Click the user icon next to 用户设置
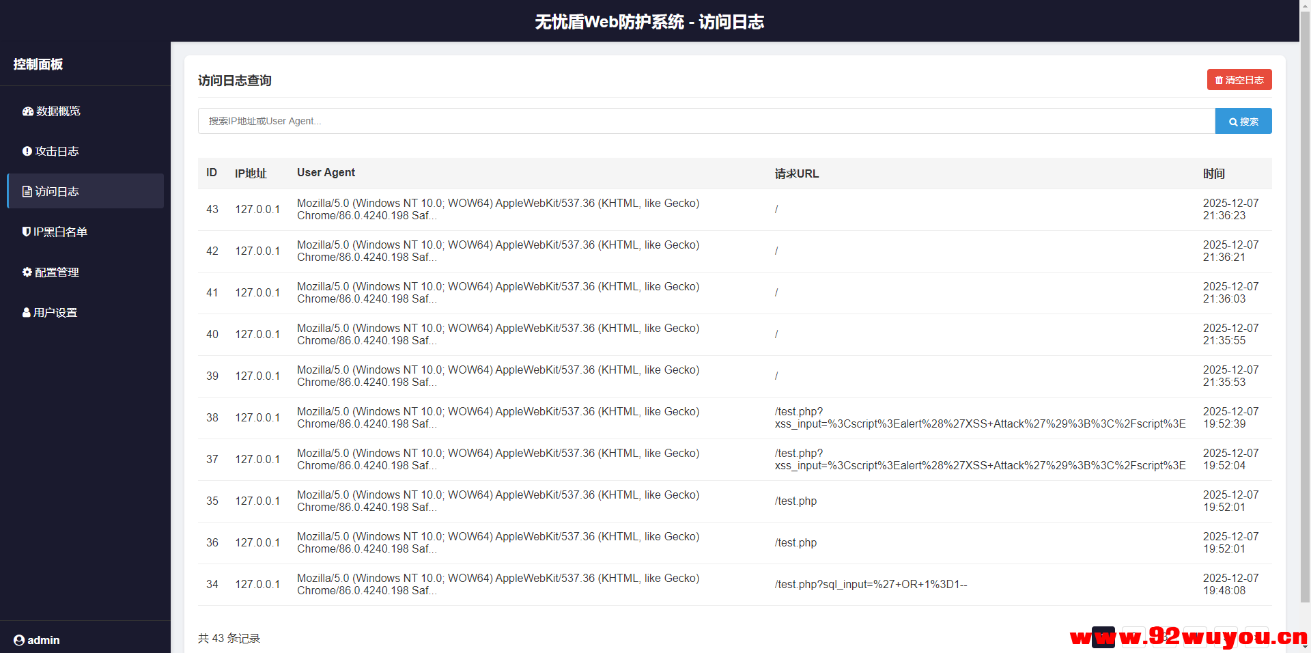1311x653 pixels. [27, 312]
